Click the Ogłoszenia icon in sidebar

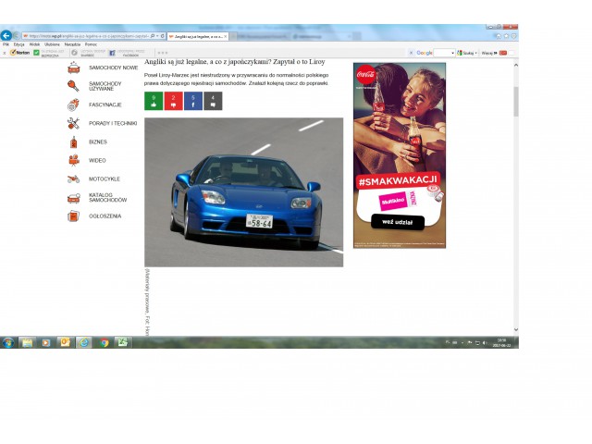click(x=73, y=216)
